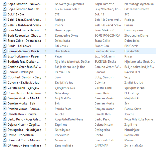Screen dimensions: 157x152
Task: Select the icon of Diamond Costi - Monaco
Action: (x=5, y=140)
